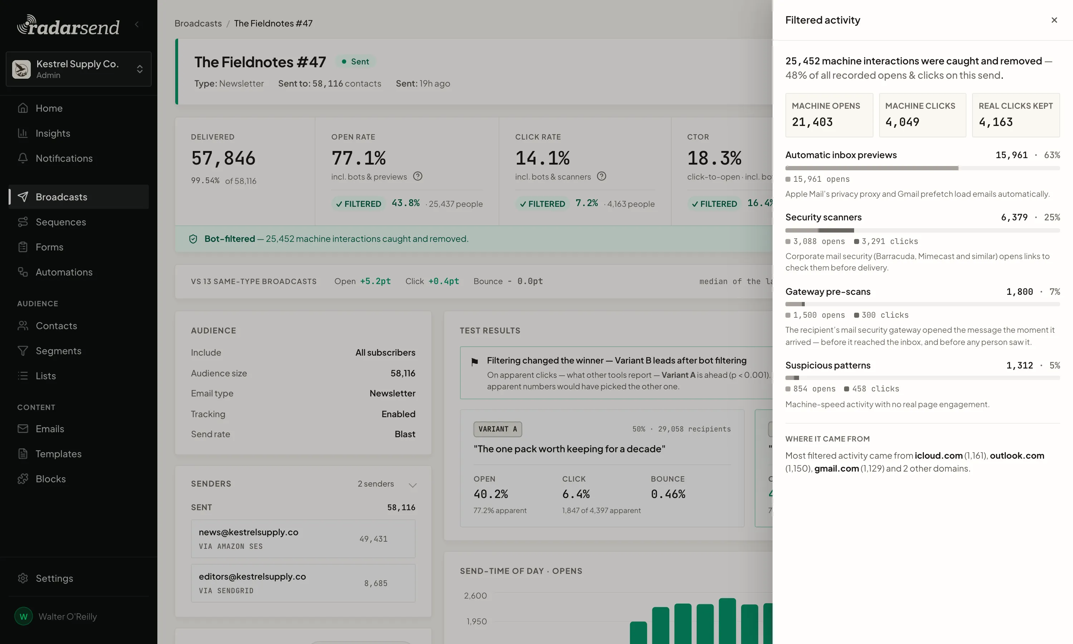The width and height of the screenshot is (1073, 644).
Task: Open Insights from the sidebar
Action: pyautogui.click(x=78, y=133)
